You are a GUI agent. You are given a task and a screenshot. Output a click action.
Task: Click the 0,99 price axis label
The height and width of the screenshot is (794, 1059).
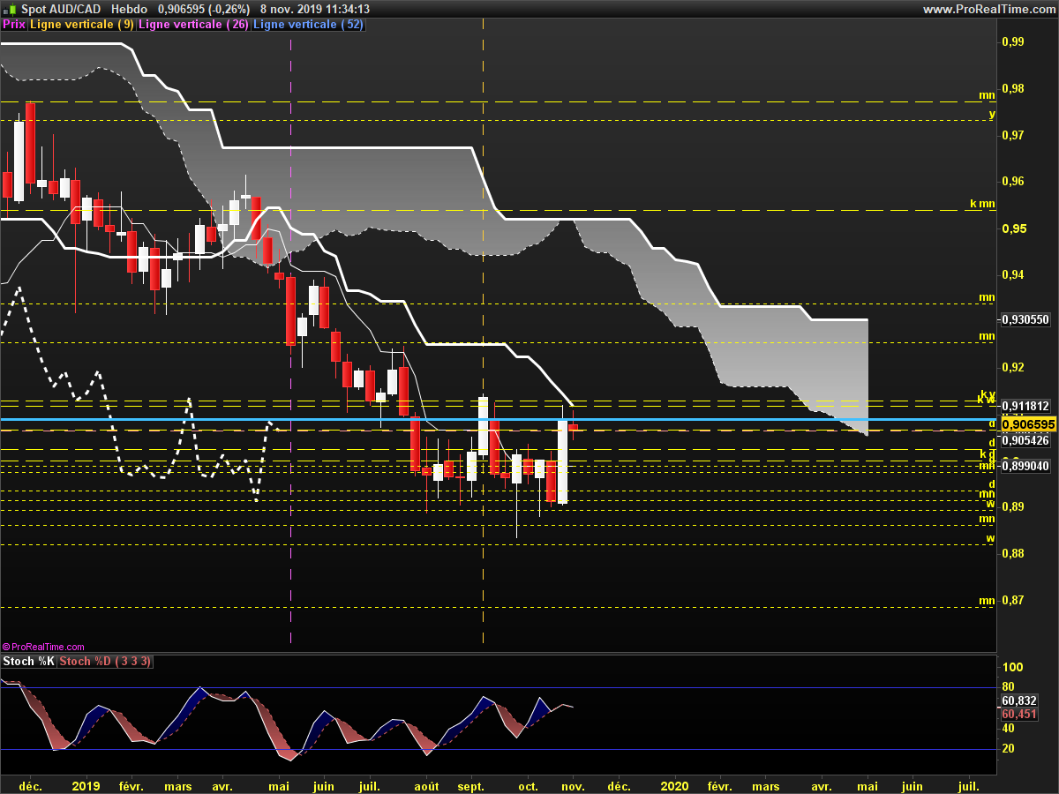click(1013, 41)
